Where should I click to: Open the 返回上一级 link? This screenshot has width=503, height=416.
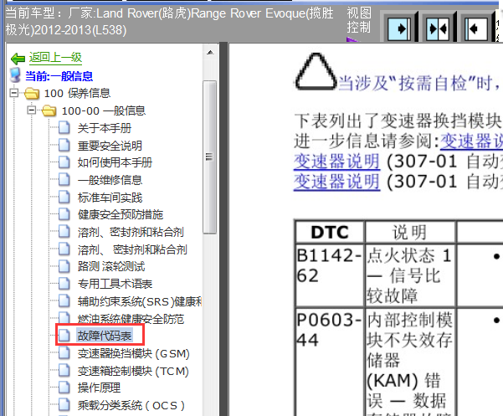[x=55, y=58]
